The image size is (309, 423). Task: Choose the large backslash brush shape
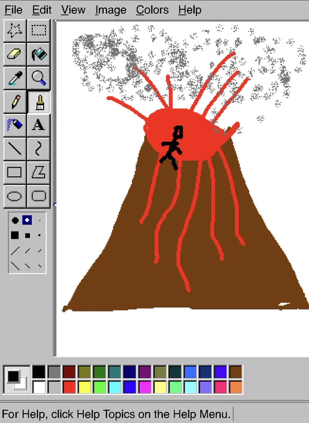[15, 266]
